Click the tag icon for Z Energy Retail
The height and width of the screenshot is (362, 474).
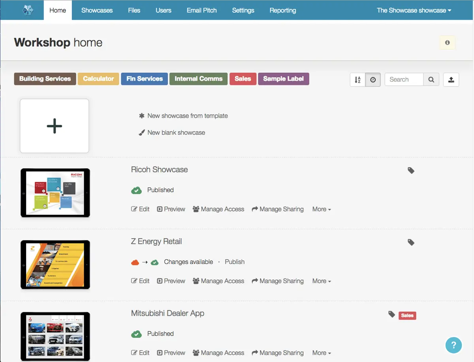coord(411,242)
